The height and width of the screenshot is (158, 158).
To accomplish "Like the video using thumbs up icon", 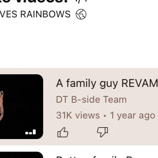I will tap(63, 132).
